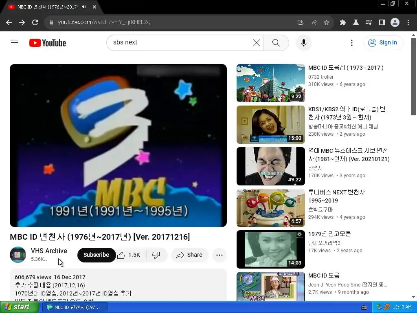This screenshot has height=313, width=417.
Task: Open title '역대 MBC 뉴스데스크 시보 변천사'
Action: [349, 154]
